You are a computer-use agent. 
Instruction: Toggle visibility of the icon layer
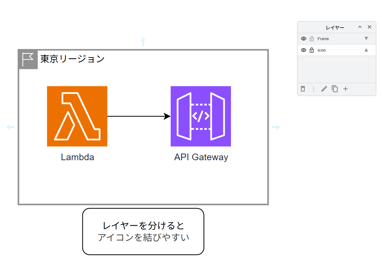[304, 50]
